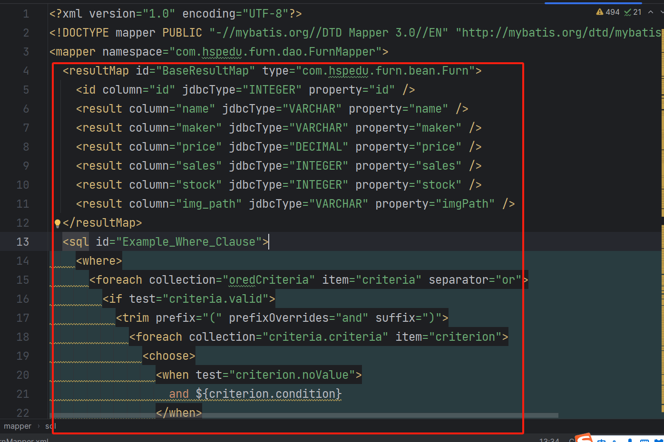Screen dimensions: 664x442
Task: Place cursor in the xml version declaration line
Action: pos(176,14)
